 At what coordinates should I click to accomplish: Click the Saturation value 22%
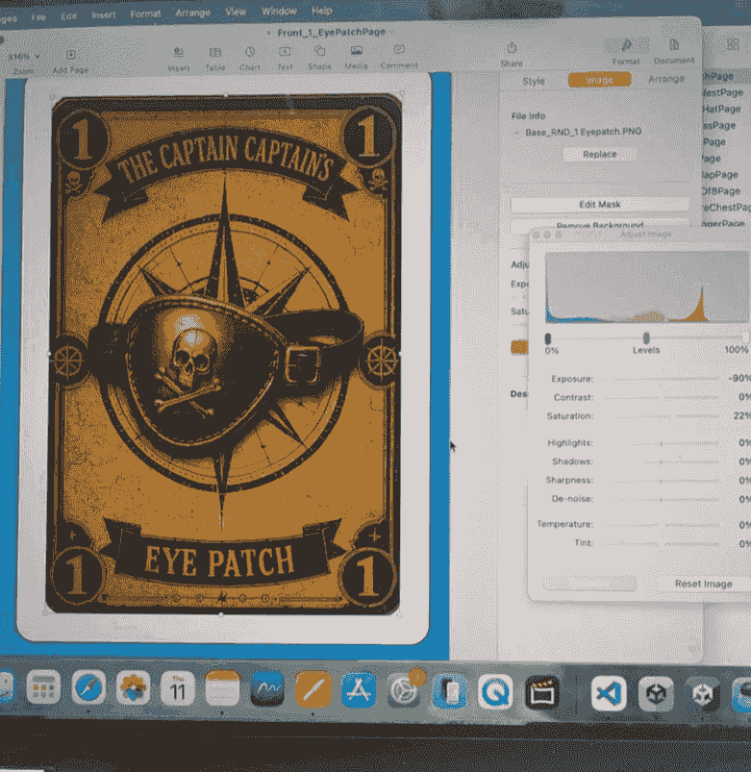click(x=741, y=416)
